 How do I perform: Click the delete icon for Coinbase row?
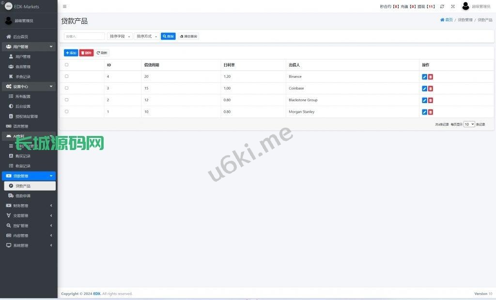[431, 89]
